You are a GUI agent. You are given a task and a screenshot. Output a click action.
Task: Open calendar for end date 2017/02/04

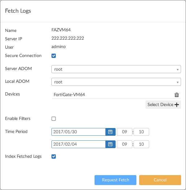click(x=110, y=144)
